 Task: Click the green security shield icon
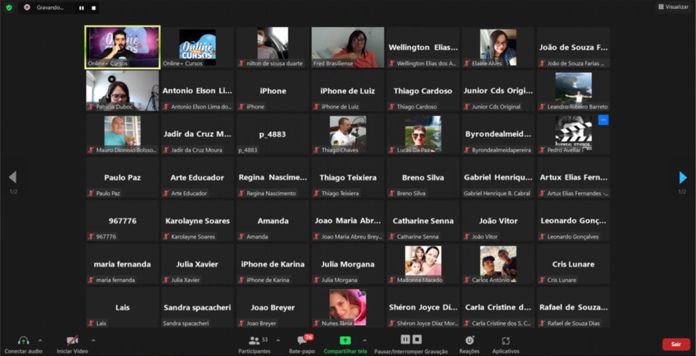pyautogui.click(x=9, y=7)
